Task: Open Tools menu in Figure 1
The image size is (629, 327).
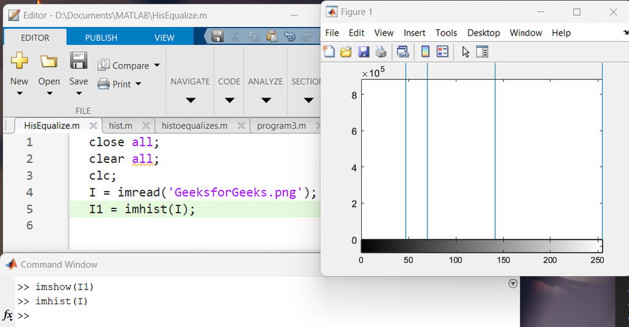Action: coord(446,33)
